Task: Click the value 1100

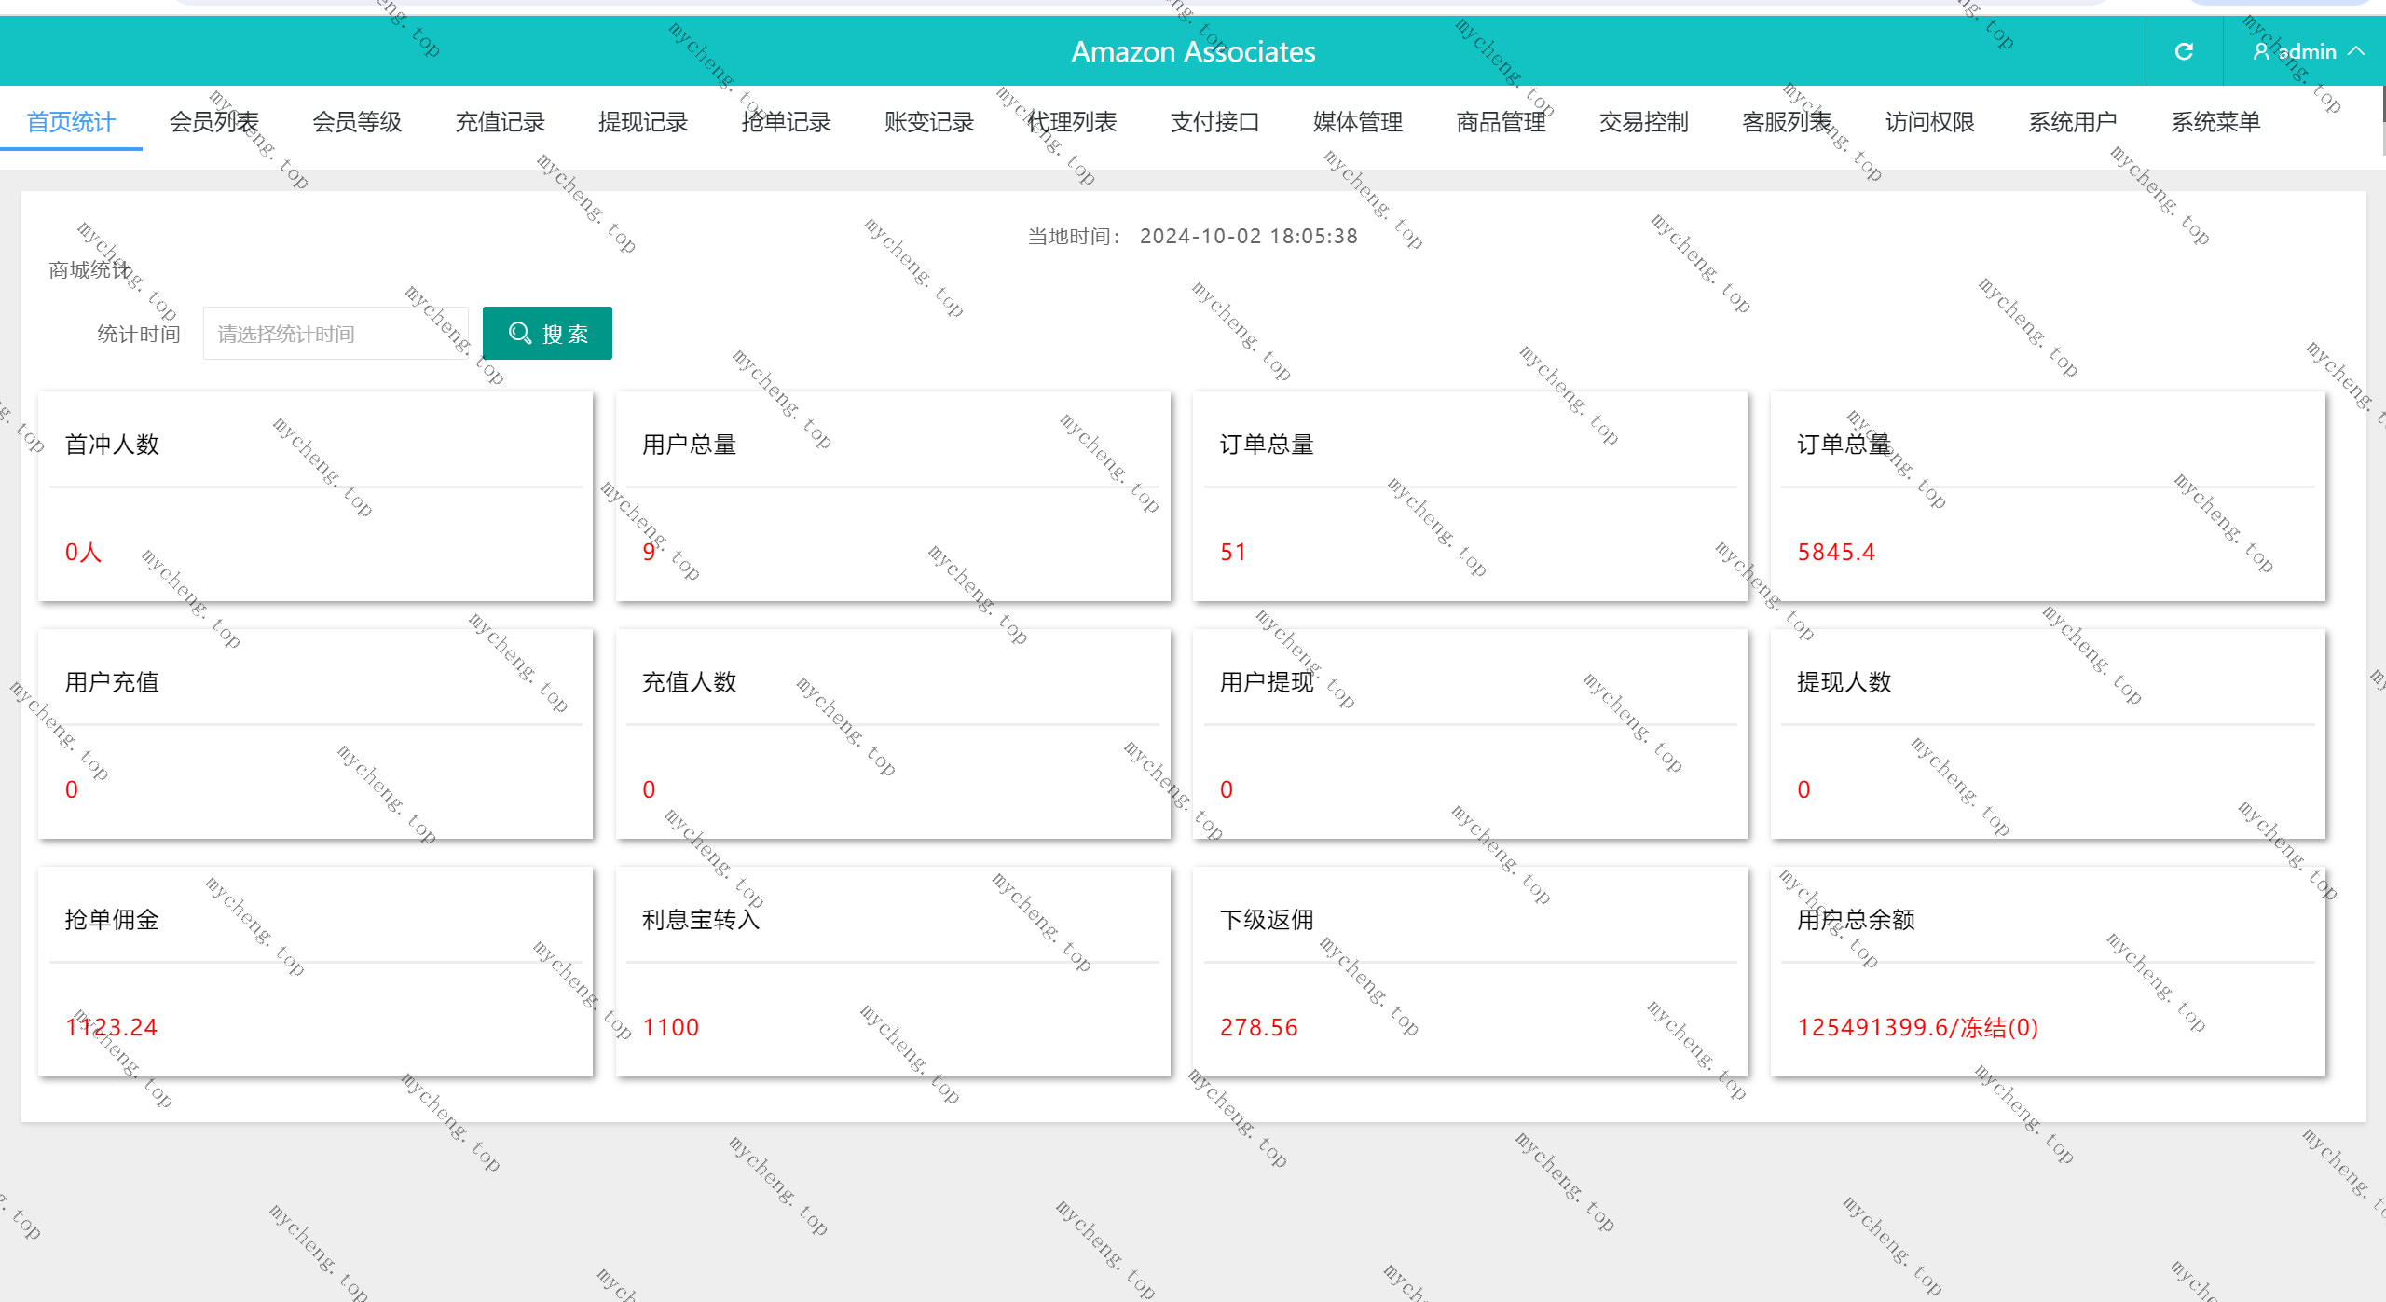Action: 670,1027
